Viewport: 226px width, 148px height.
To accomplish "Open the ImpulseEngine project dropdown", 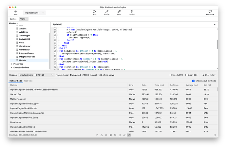I will point(34,13).
